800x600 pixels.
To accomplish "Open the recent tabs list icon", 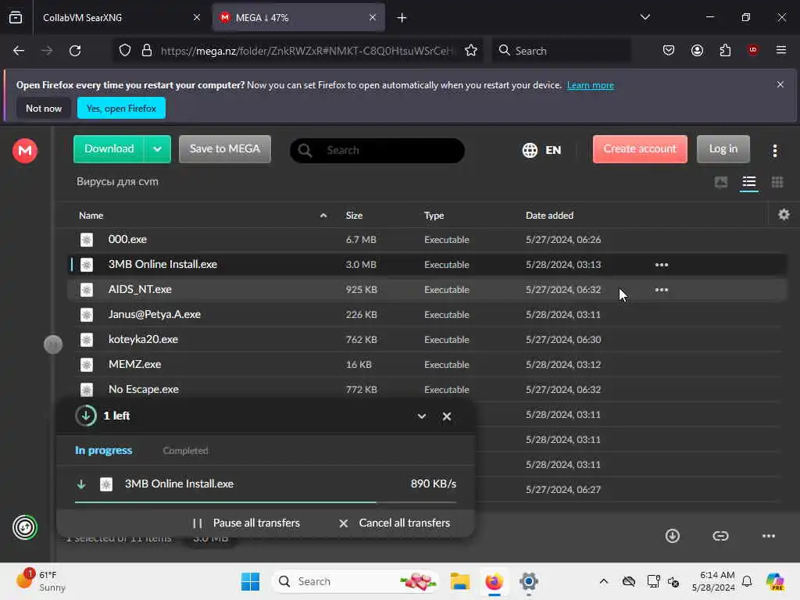I will [x=16, y=17].
